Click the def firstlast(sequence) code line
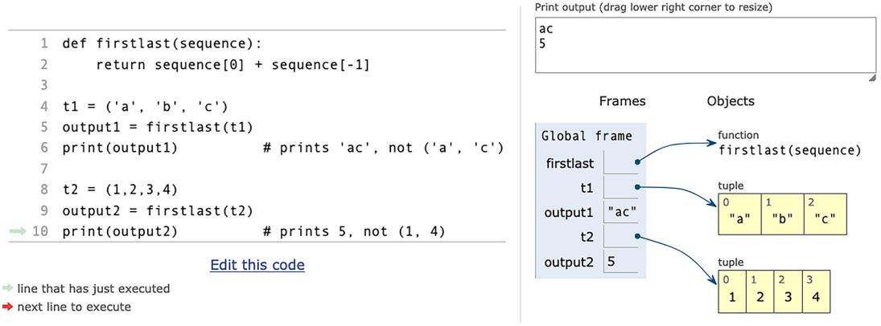Screen dimensions: 881x326 point(162,43)
